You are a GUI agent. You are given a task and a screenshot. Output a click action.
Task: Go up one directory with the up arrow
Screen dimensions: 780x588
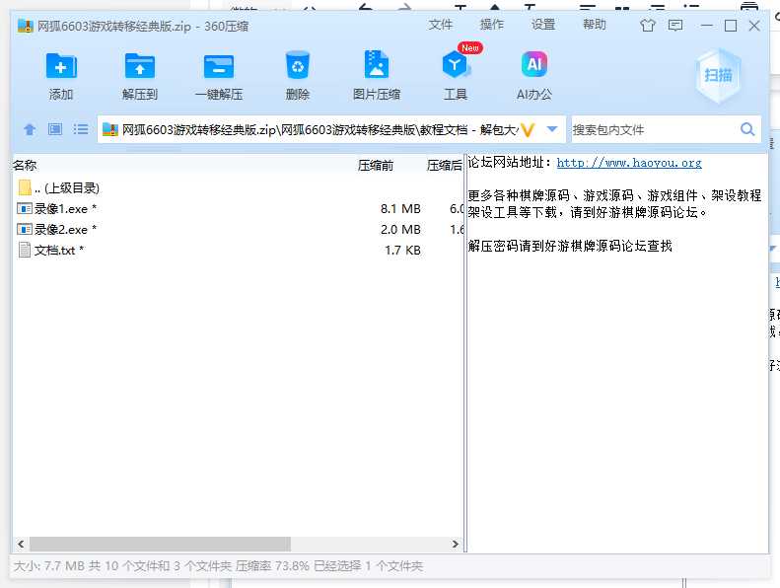point(30,130)
